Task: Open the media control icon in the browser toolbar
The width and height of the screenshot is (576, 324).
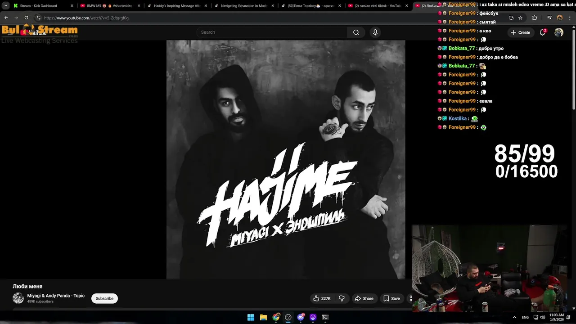Action: coord(549,18)
